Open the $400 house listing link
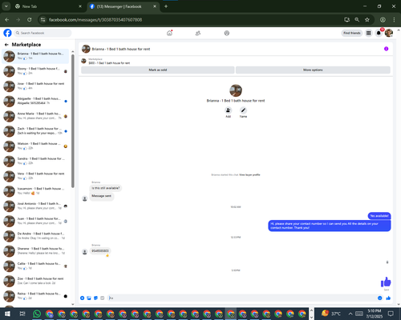 109,63
